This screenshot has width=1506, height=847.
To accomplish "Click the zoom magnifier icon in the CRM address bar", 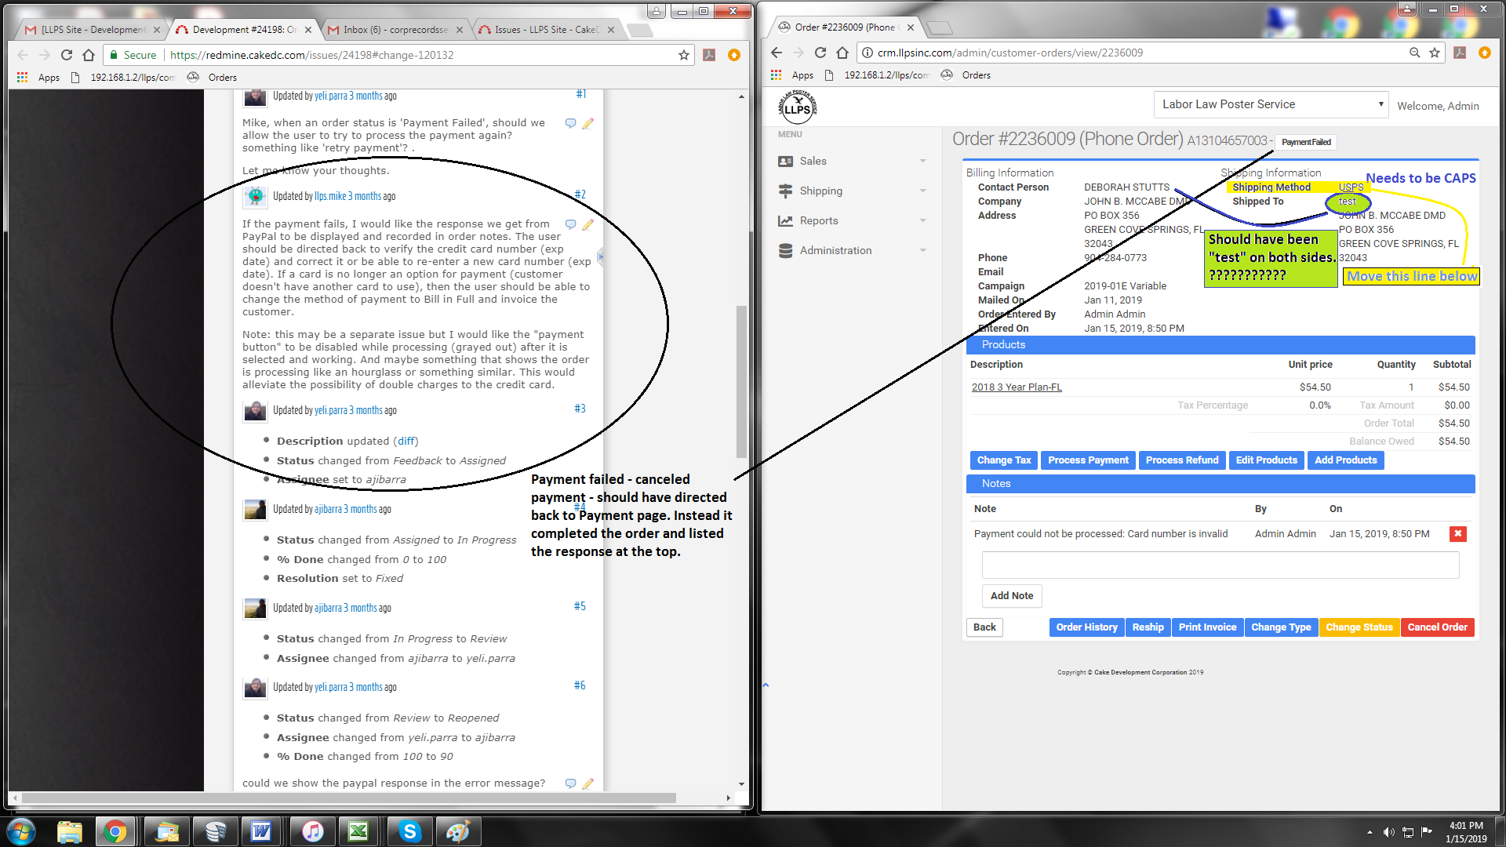I will (x=1414, y=53).
